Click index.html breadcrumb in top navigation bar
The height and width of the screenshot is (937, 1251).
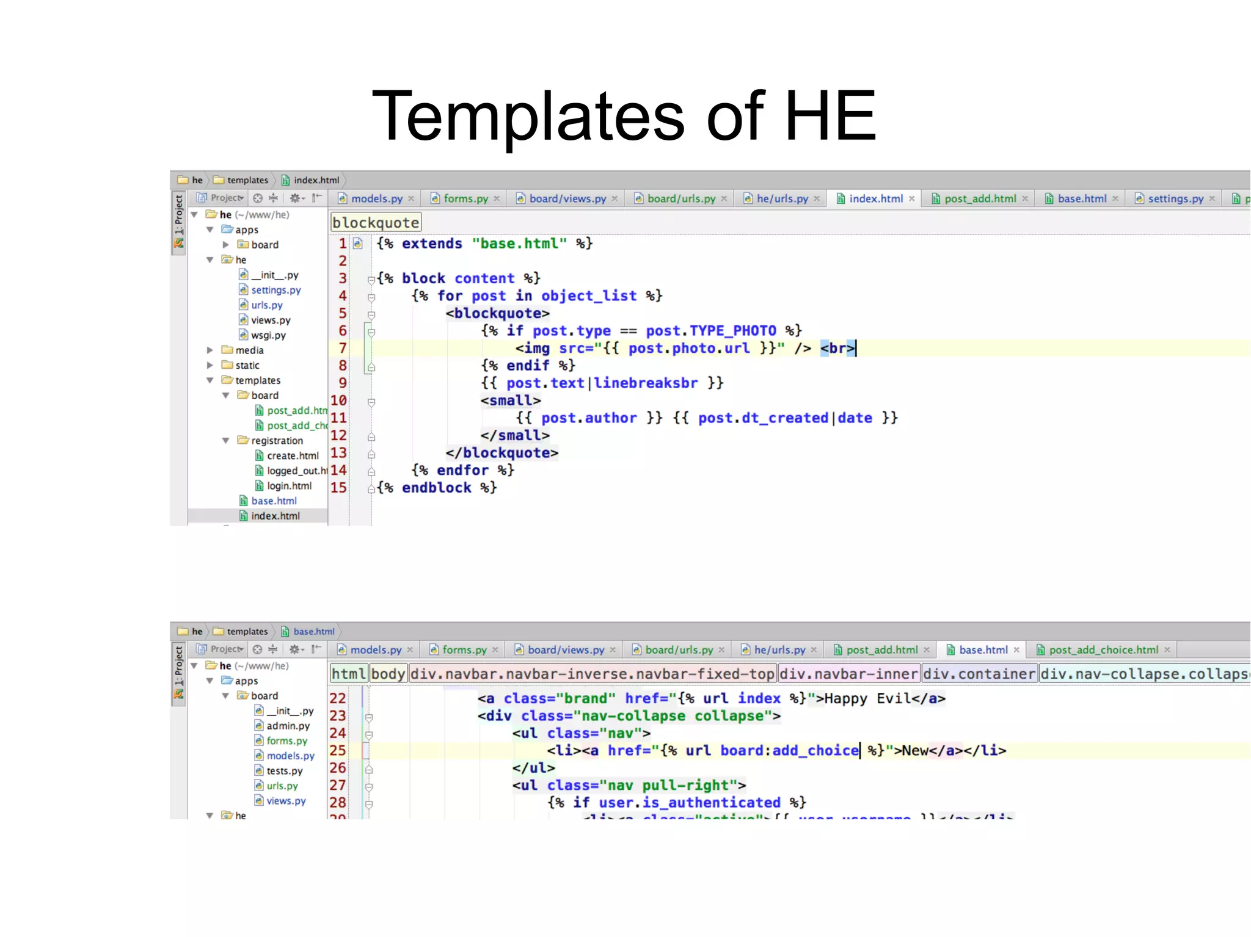(x=310, y=180)
